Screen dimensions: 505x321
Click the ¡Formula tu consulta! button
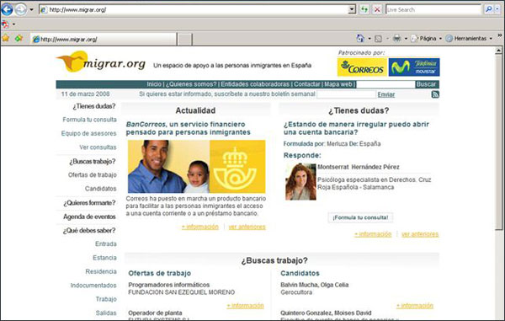[x=360, y=217]
